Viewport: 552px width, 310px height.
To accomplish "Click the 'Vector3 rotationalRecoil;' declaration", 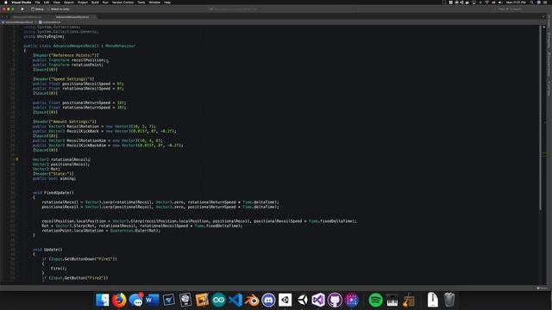I will (61, 159).
